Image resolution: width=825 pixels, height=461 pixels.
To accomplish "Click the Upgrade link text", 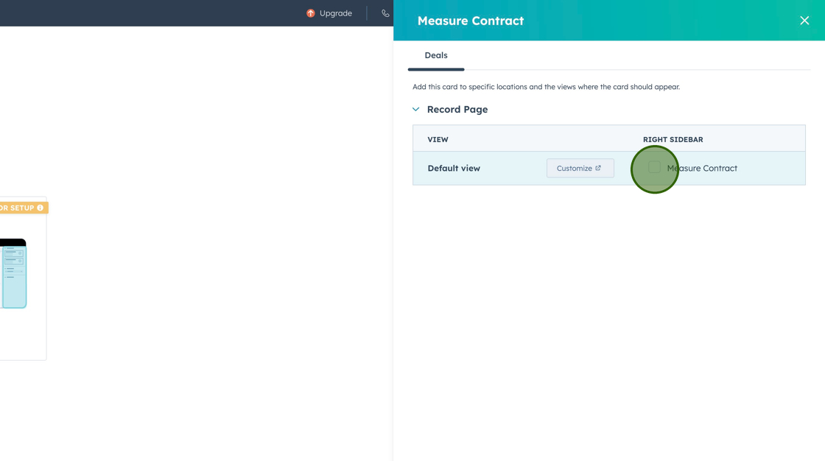I will click(336, 13).
